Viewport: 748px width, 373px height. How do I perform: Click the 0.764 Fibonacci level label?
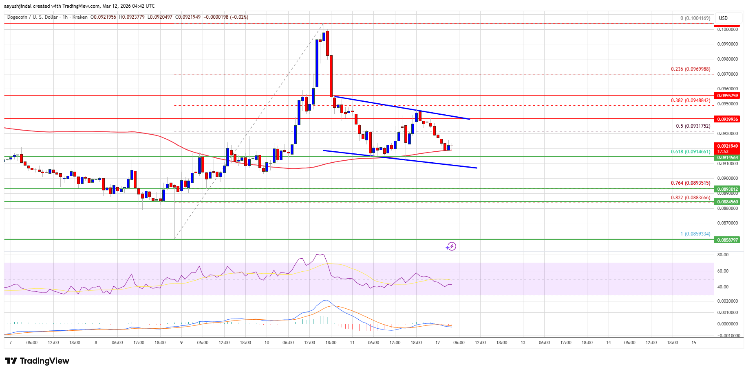691,183
